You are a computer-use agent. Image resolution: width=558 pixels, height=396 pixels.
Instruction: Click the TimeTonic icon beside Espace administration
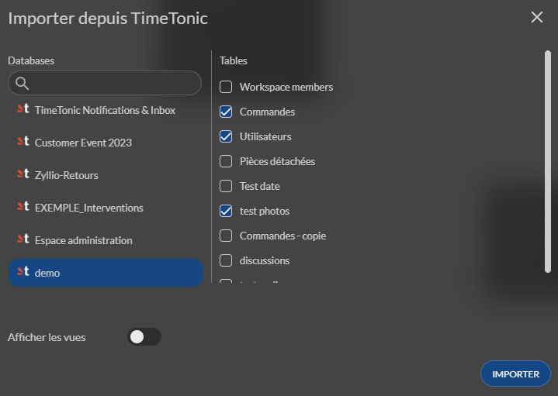[23, 239]
